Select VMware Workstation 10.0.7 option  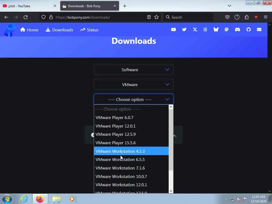click(x=131, y=177)
